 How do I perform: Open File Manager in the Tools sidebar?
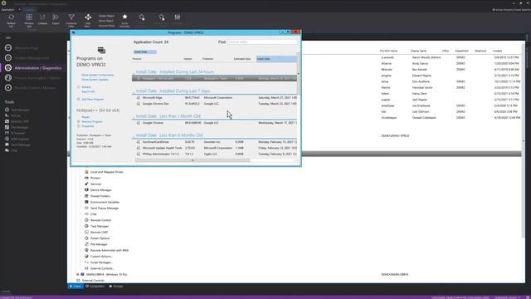[17, 127]
